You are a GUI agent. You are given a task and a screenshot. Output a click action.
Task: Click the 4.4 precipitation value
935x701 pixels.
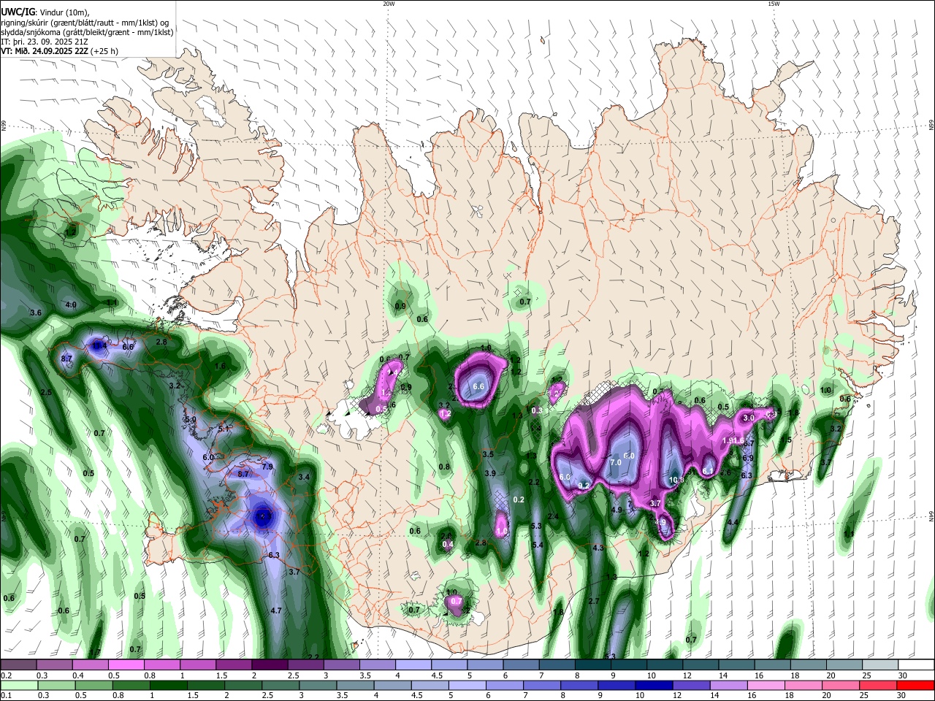(733, 522)
